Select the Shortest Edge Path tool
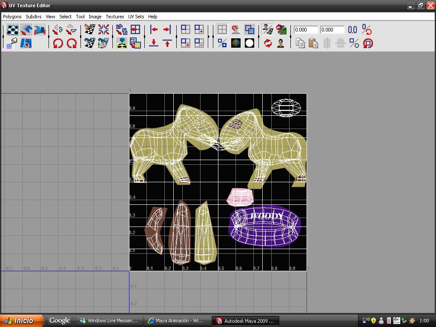This screenshot has width=436, height=327. point(26,43)
